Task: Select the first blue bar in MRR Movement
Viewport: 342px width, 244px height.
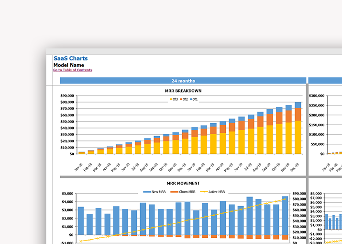Action: (81, 221)
